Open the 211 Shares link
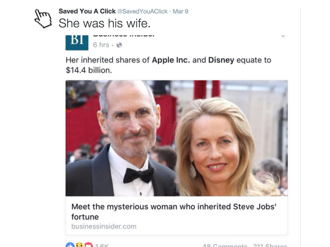The height and width of the screenshot is (247, 330). [270, 245]
